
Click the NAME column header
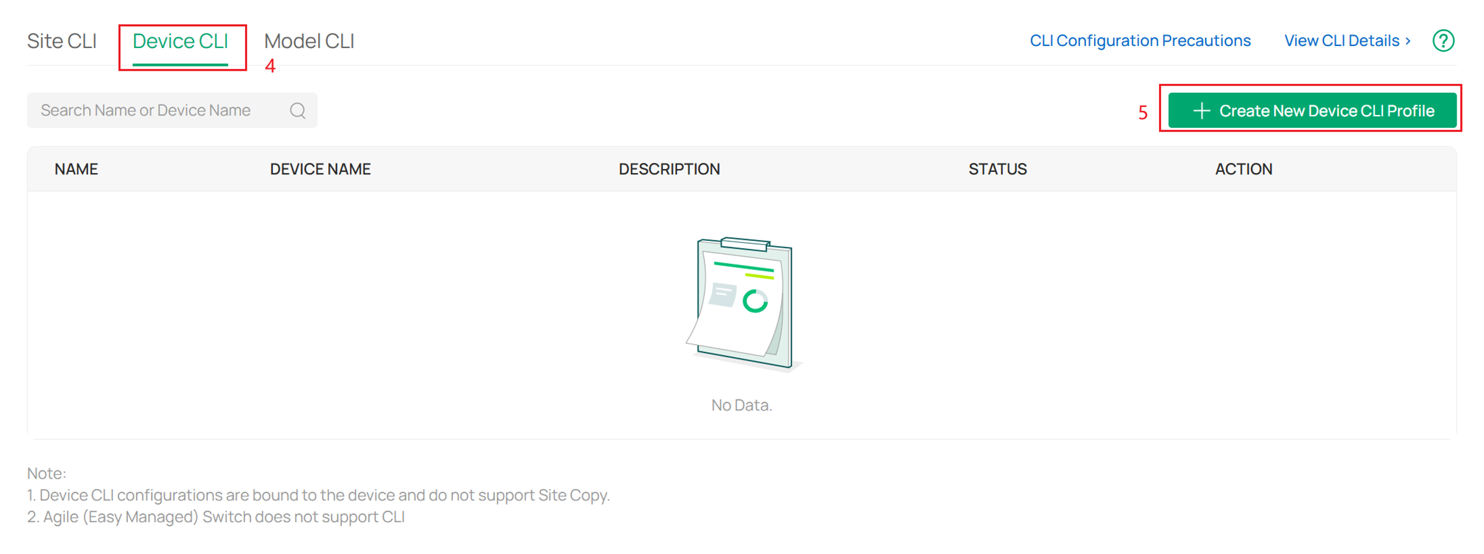tap(76, 169)
